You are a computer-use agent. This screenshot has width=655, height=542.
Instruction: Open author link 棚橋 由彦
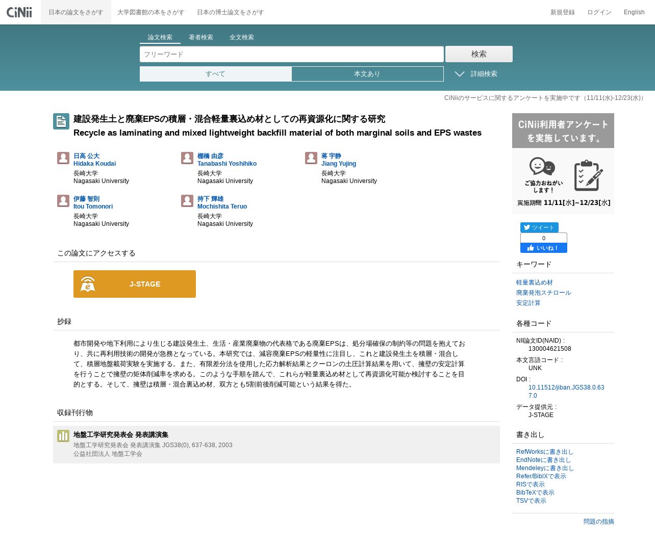(210, 156)
